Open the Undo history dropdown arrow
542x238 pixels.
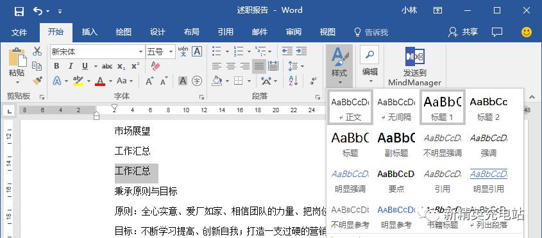47,12
